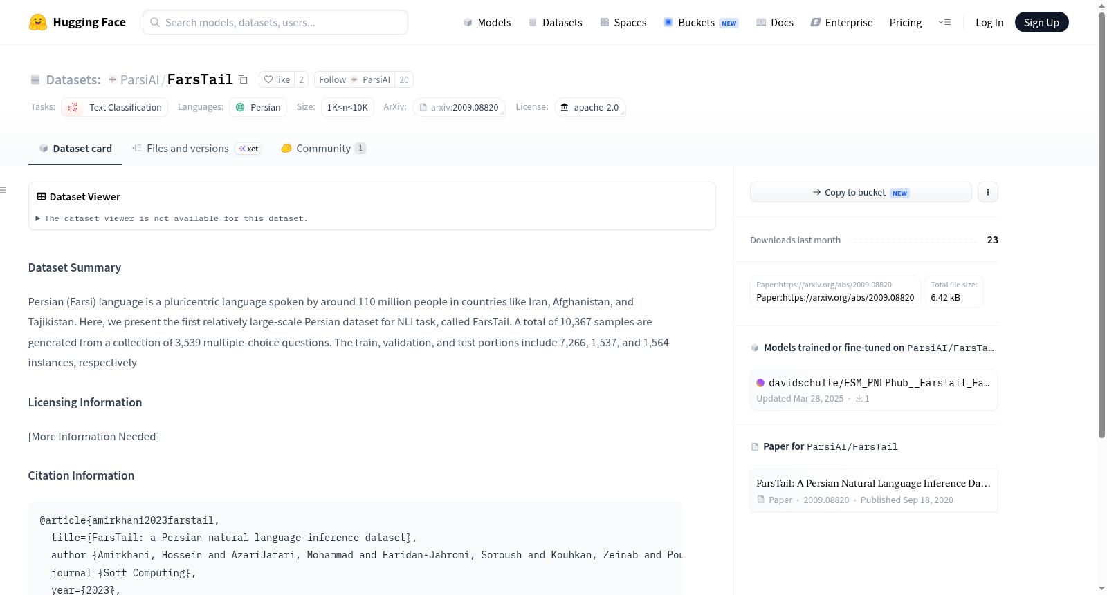The height and width of the screenshot is (595, 1107).
Task: Open the ParsiAI organization link
Action: pyautogui.click(x=140, y=79)
